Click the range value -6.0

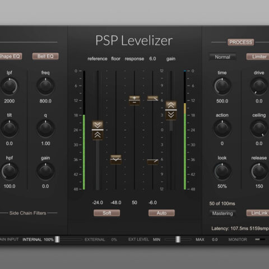coord(152,202)
